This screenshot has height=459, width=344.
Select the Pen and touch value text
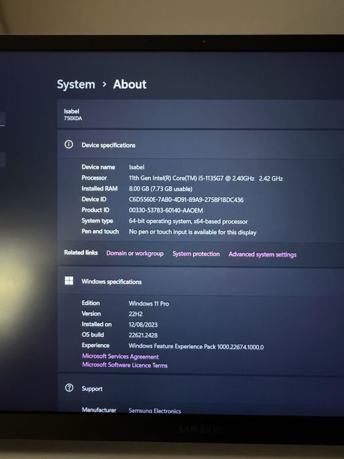(x=193, y=232)
